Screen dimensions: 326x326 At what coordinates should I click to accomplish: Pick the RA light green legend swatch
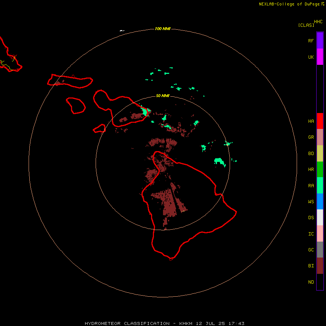tap(320, 185)
